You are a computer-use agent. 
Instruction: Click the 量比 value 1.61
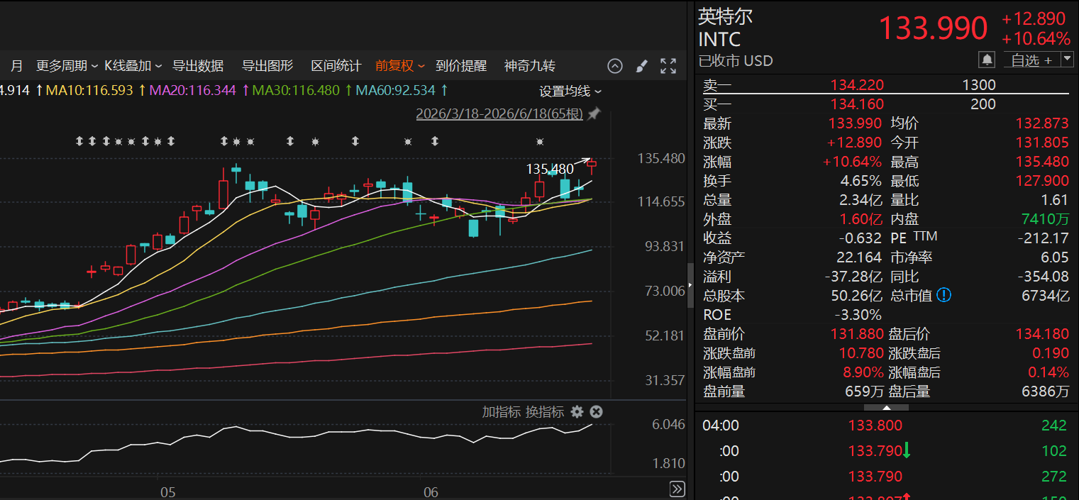point(1056,200)
